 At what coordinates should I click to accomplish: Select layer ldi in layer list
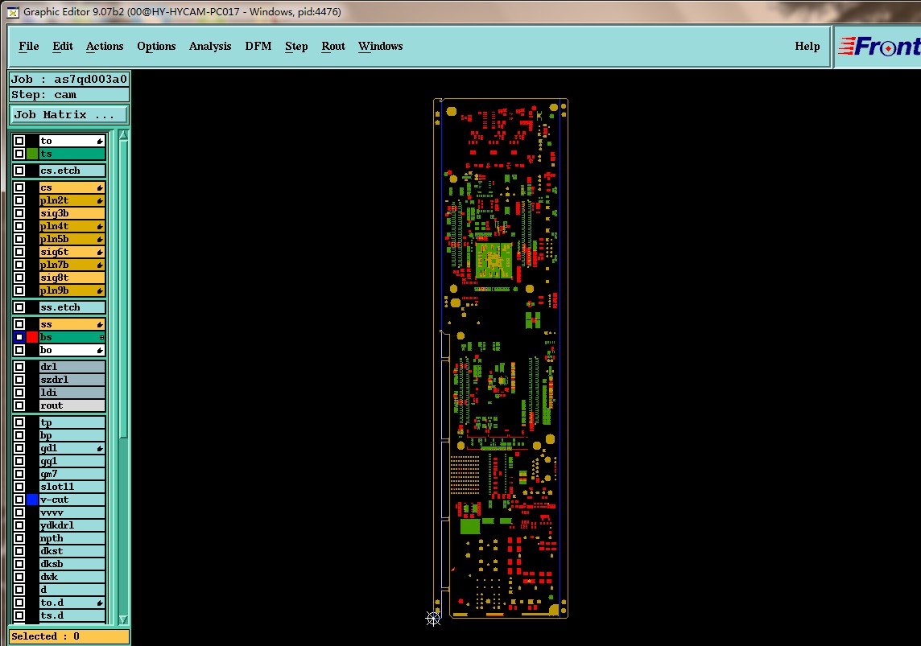(x=72, y=393)
